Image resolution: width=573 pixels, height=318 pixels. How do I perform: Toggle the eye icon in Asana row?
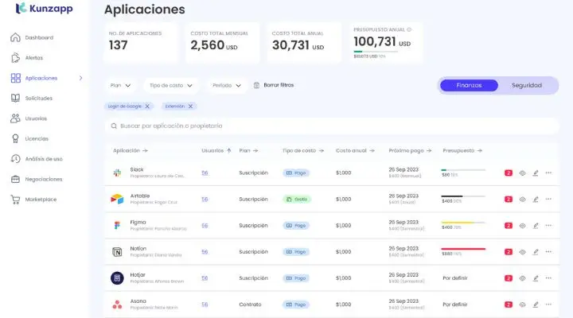[x=522, y=304]
